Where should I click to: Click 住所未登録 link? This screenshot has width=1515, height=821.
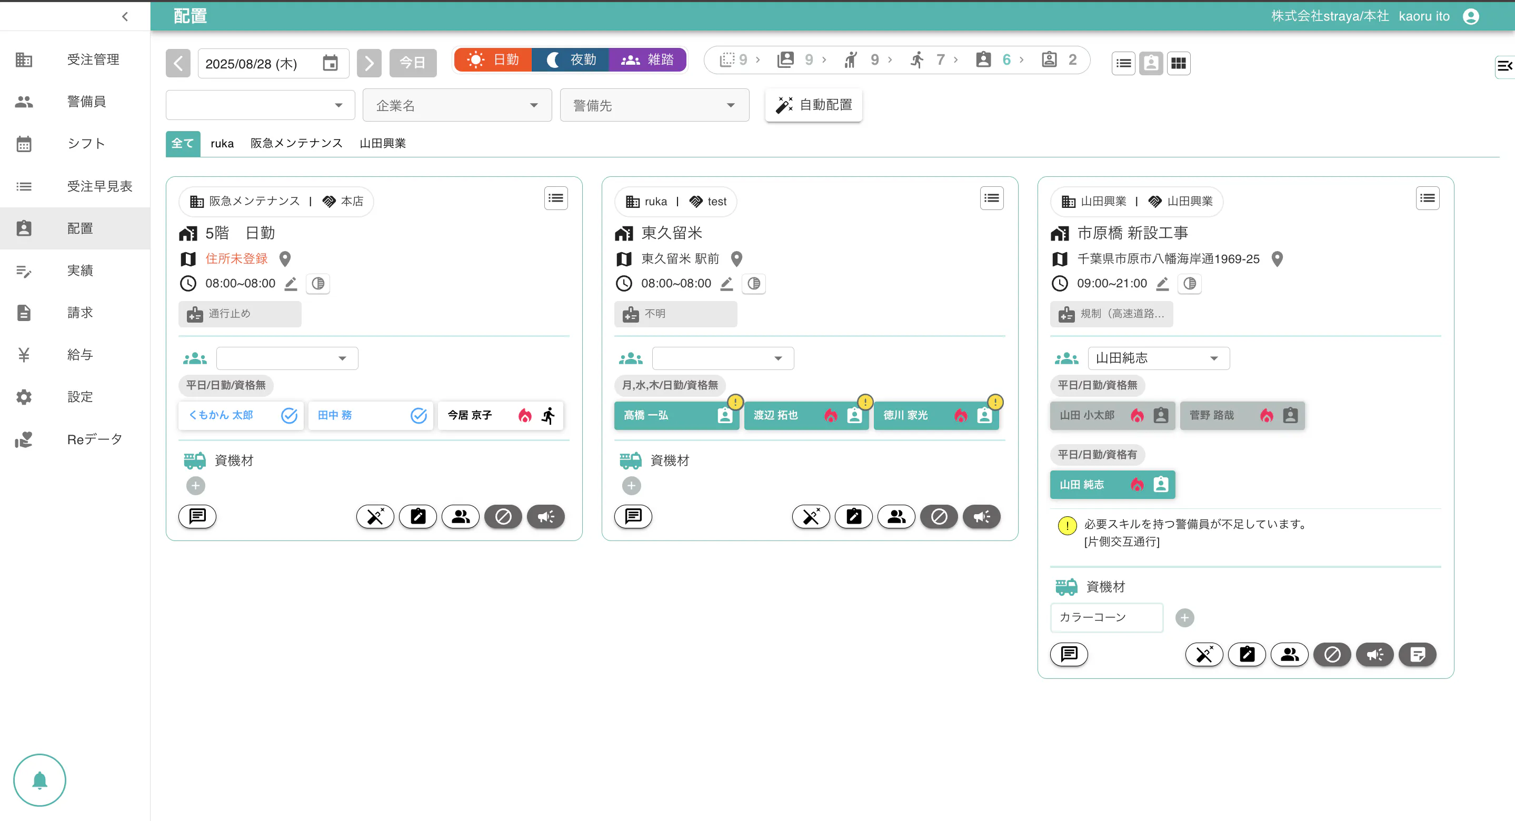(236, 259)
